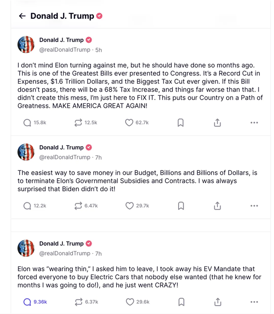ReTruth the Greatest Bills post

coord(78,123)
